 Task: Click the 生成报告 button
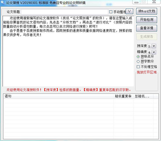tap(147, 37)
